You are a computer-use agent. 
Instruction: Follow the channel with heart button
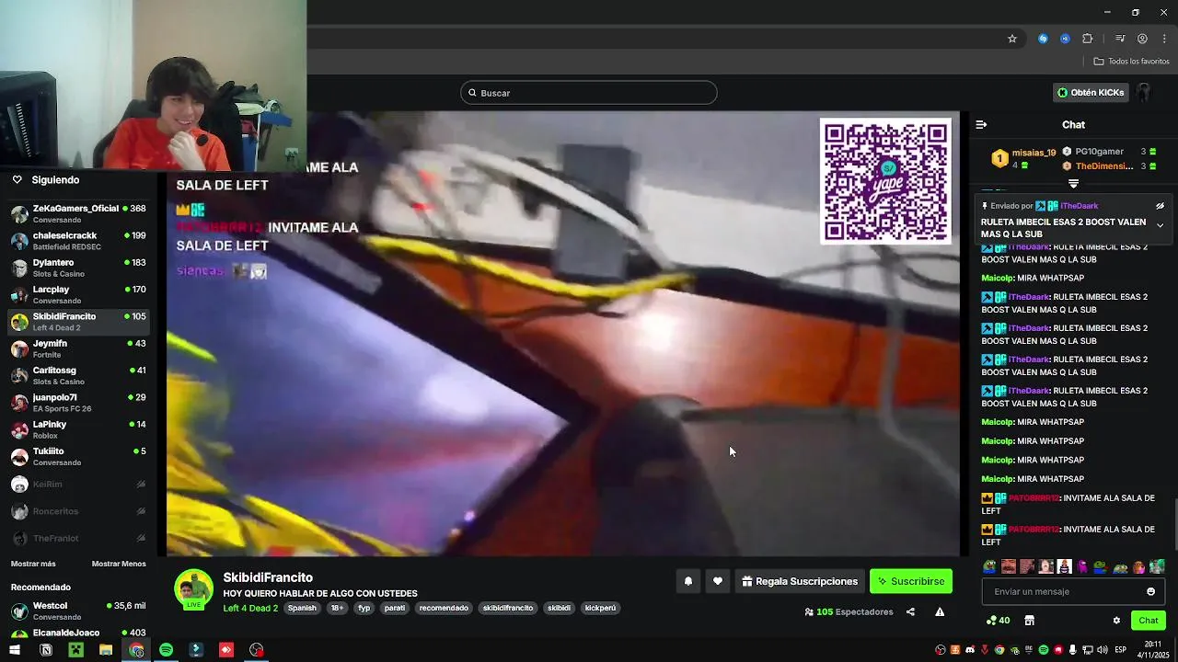coord(718,581)
